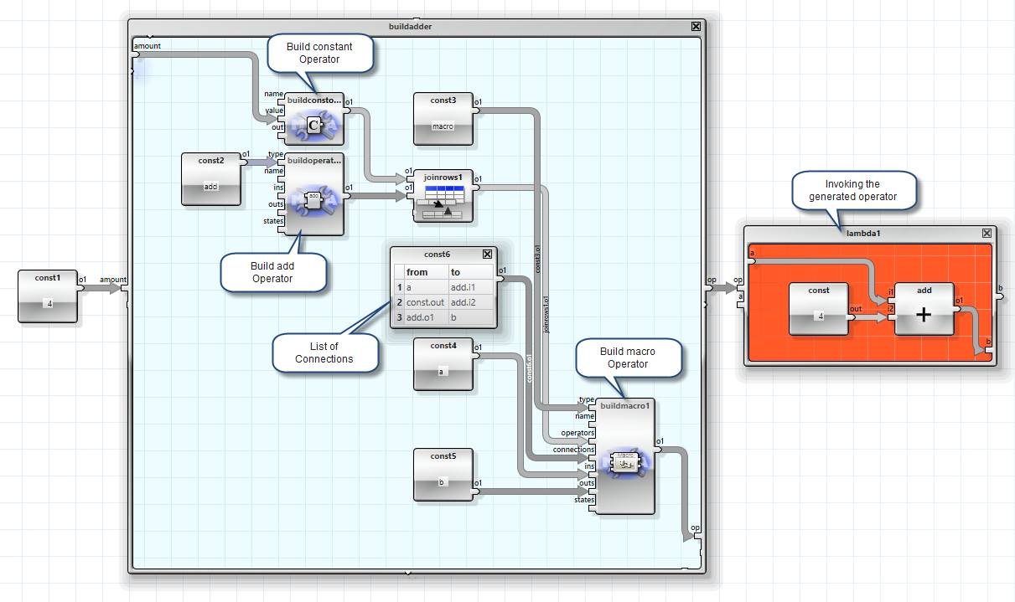
Task: Click the joinrows1 table icon
Action: point(443,202)
